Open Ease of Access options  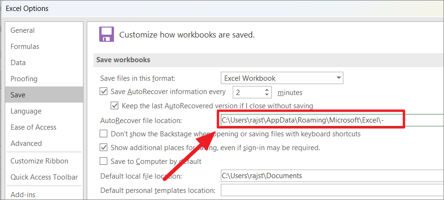44,127
